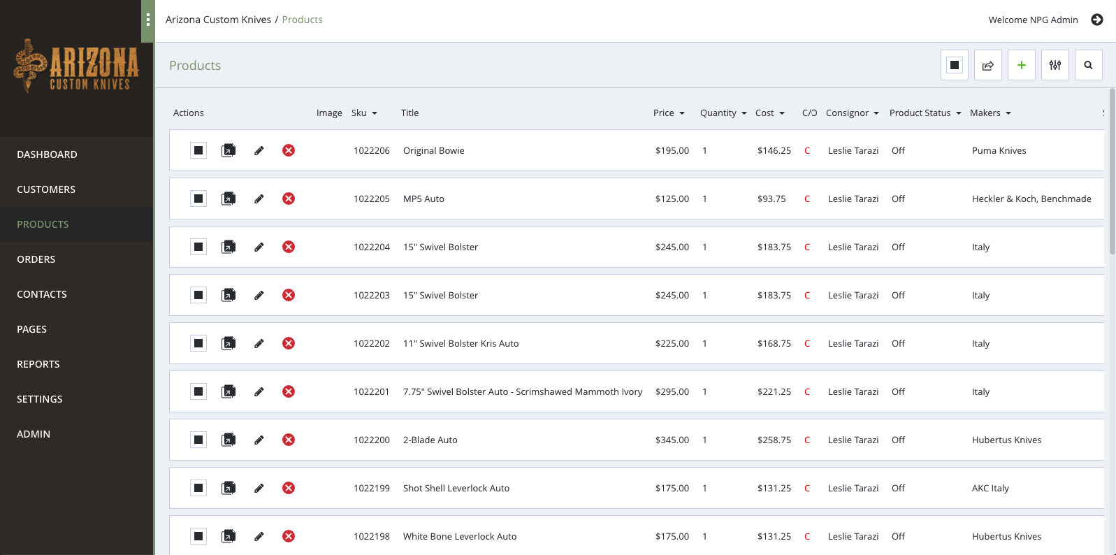This screenshot has width=1116, height=555.
Task: Log out using arrow icon beside Welcome
Action: [1097, 20]
